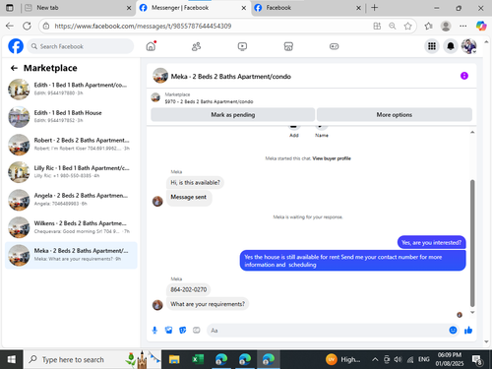Image resolution: width=492 pixels, height=369 pixels.
Task: Open Angela 2 Beds 2 Baths conversation
Action: pyautogui.click(x=71, y=200)
